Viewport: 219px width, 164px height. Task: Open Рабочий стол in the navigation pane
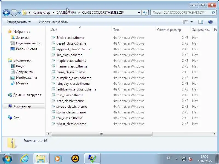[x=27, y=49]
